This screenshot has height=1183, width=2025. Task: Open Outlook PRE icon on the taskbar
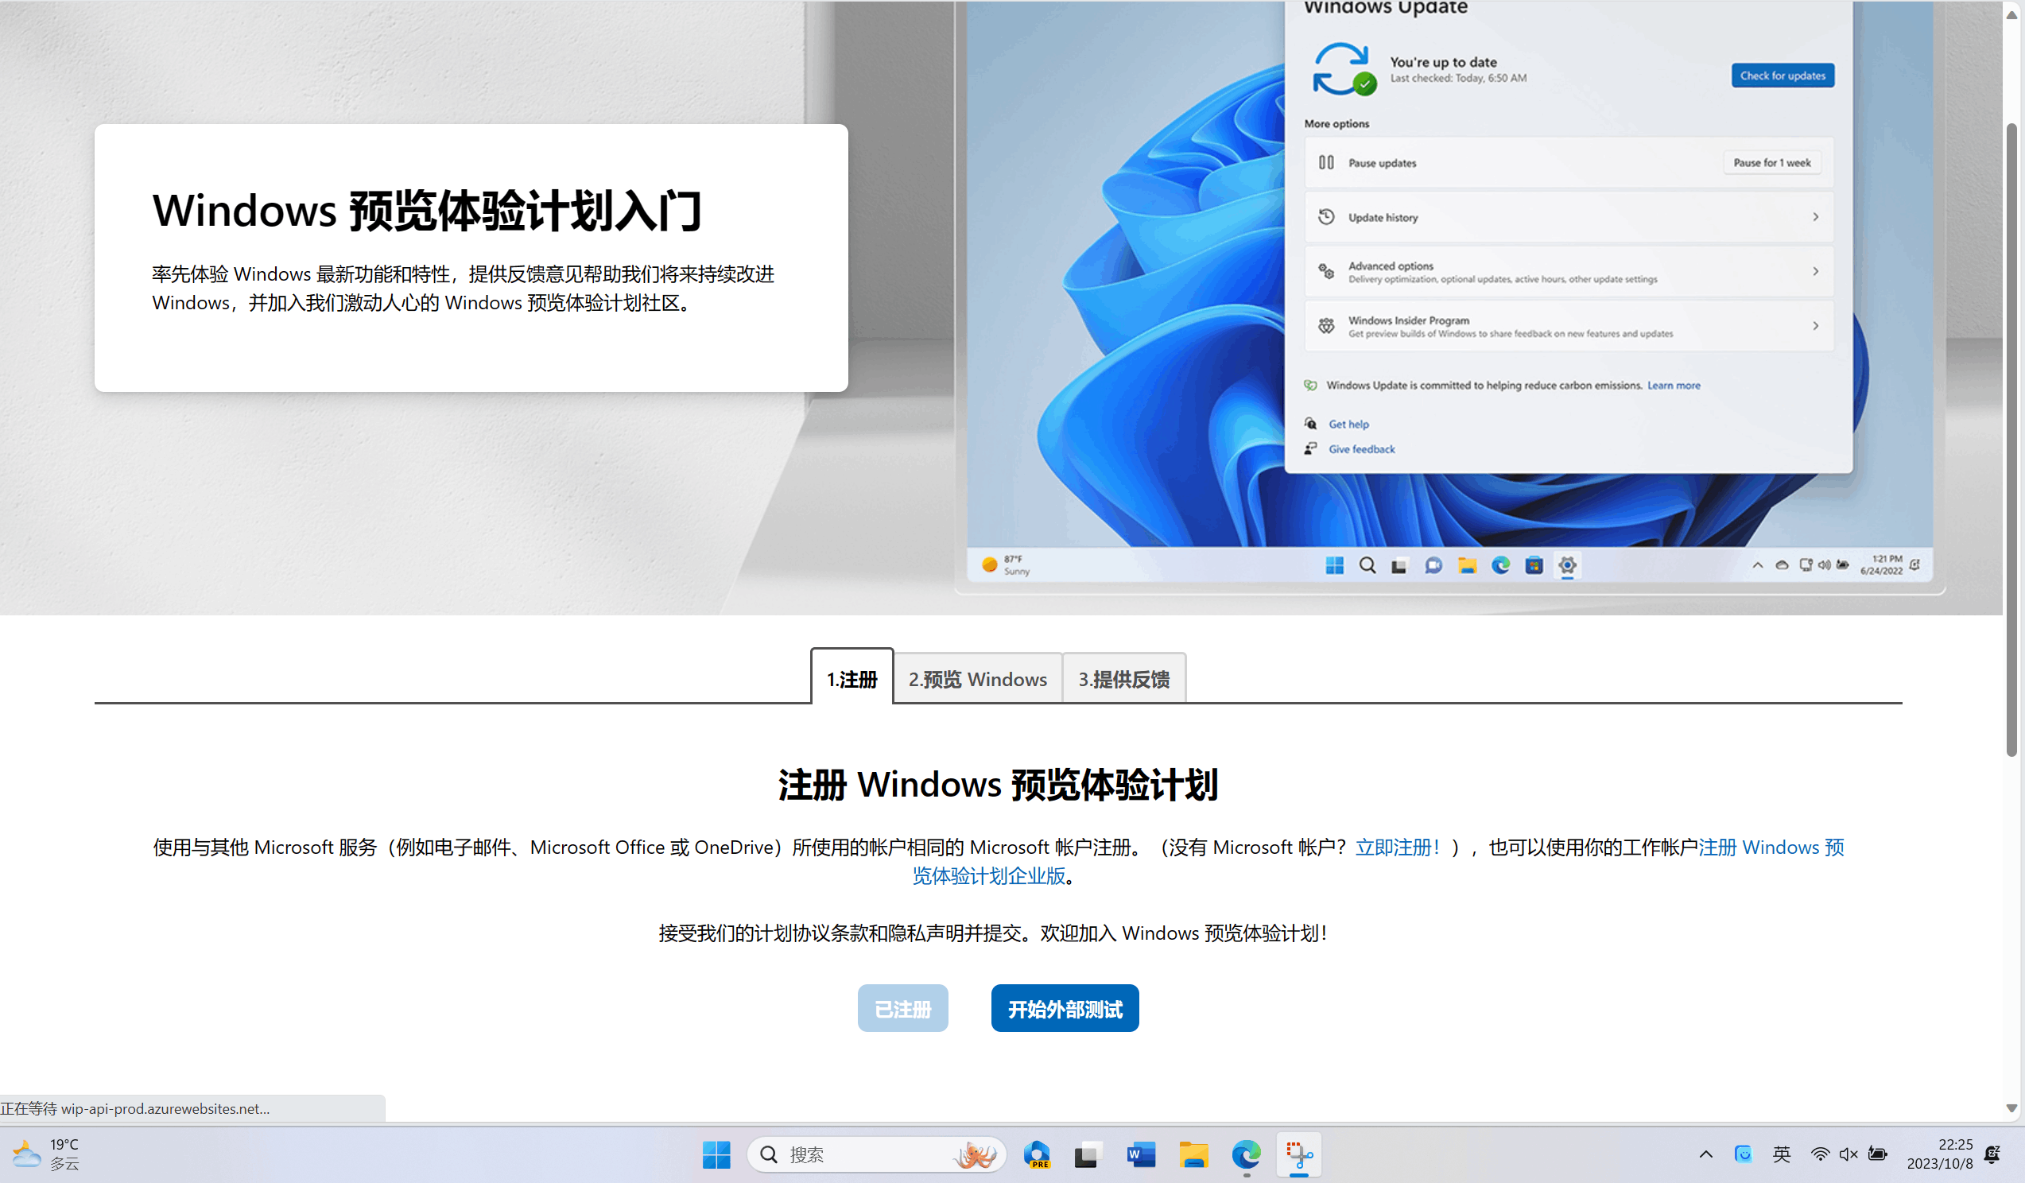tap(1037, 1155)
